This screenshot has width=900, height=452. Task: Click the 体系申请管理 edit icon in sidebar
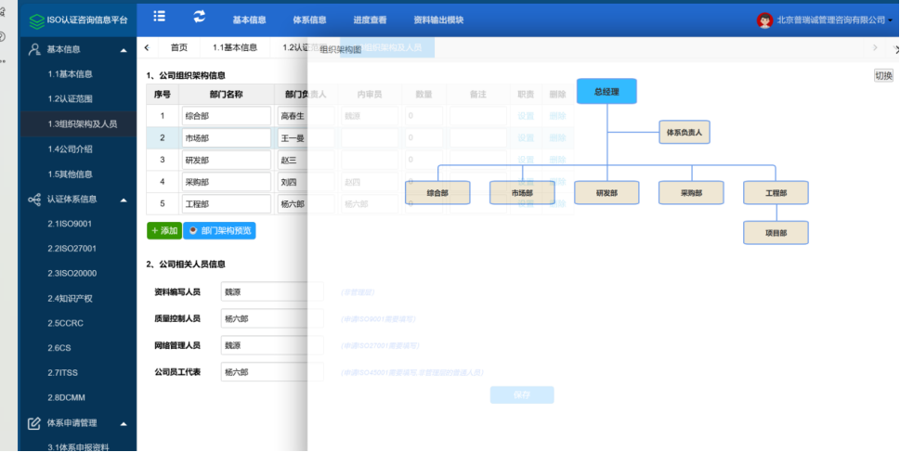click(34, 423)
